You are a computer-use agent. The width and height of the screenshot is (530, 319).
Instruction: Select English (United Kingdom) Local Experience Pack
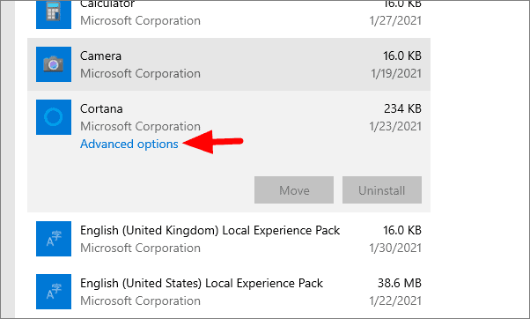pyautogui.click(x=210, y=230)
